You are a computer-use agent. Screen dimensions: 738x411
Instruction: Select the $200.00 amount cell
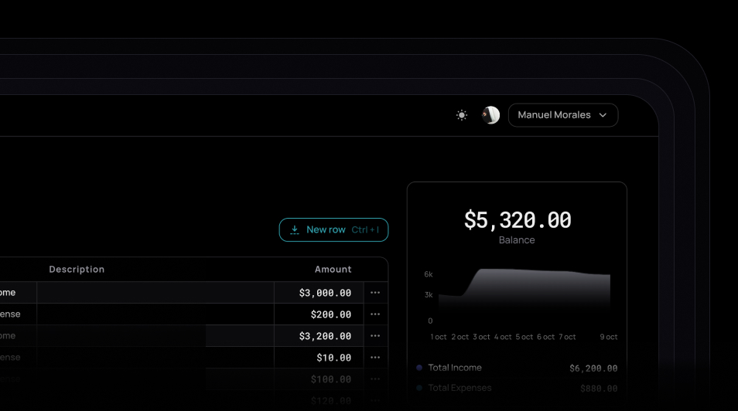point(319,314)
